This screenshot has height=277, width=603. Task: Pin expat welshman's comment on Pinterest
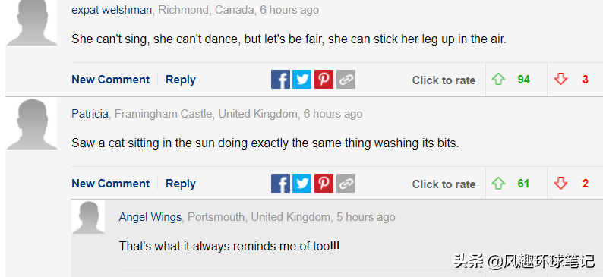point(324,80)
